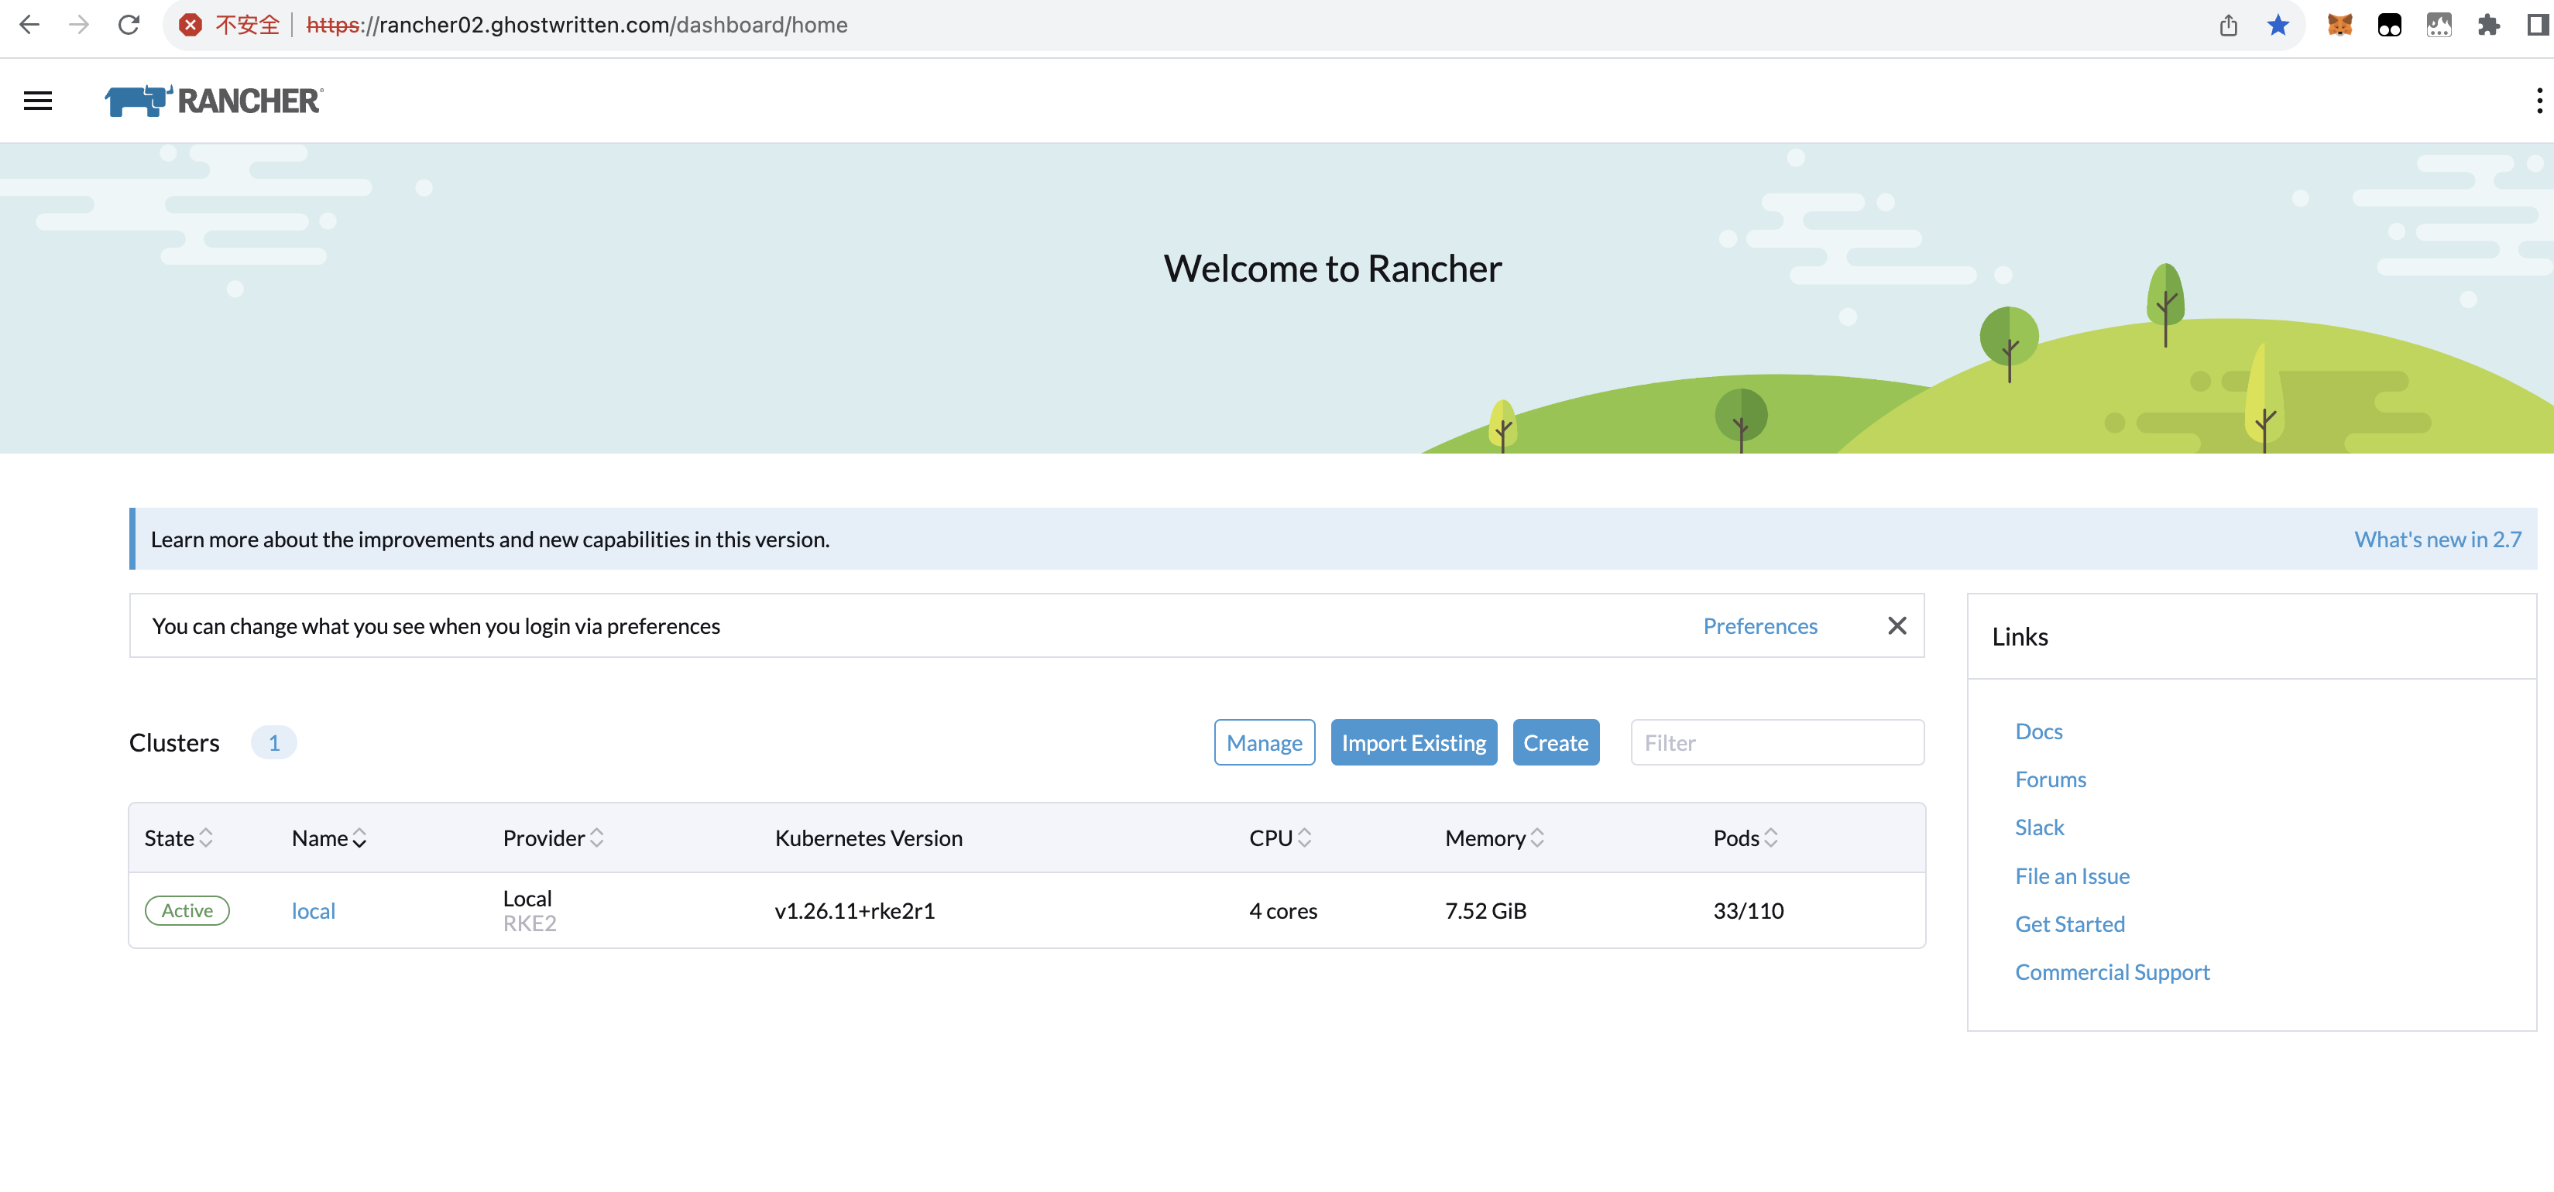The height and width of the screenshot is (1192, 2554).
Task: Click the Rancher logo
Action: point(215,100)
